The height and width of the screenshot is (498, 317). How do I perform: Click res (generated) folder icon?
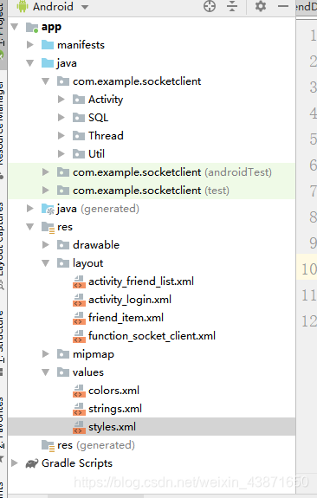pyautogui.click(x=48, y=445)
